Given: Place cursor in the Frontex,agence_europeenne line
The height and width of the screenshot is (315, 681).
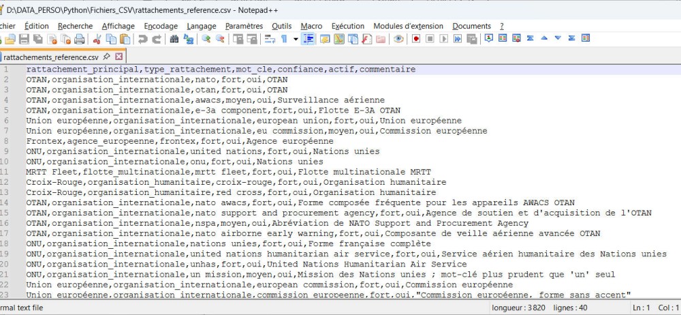Looking at the screenshot, I should [179, 141].
